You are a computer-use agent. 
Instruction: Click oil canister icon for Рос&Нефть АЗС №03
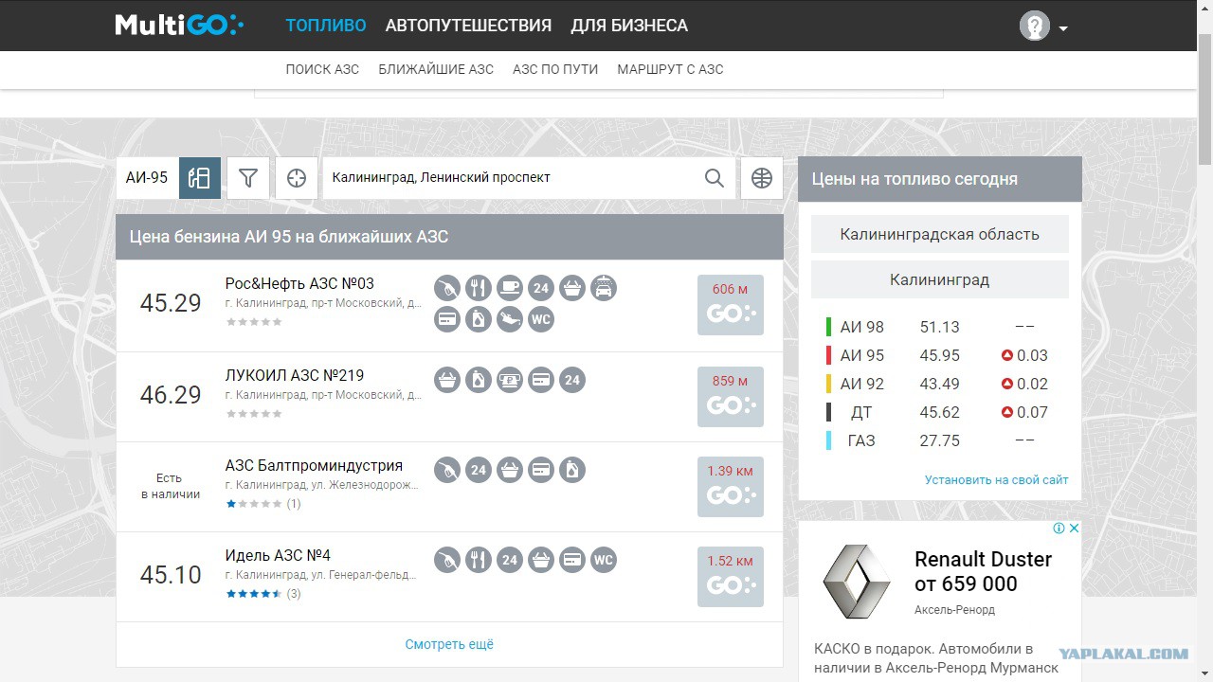[x=479, y=319]
